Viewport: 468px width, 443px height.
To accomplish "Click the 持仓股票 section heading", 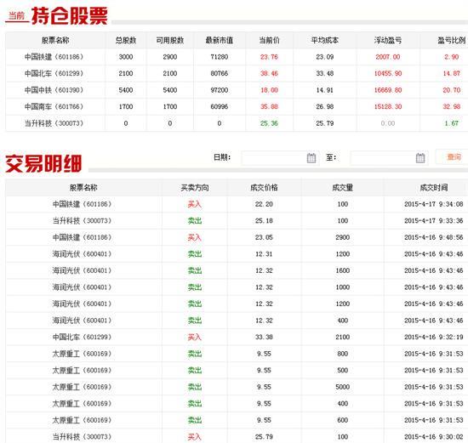I will tap(70, 16).
